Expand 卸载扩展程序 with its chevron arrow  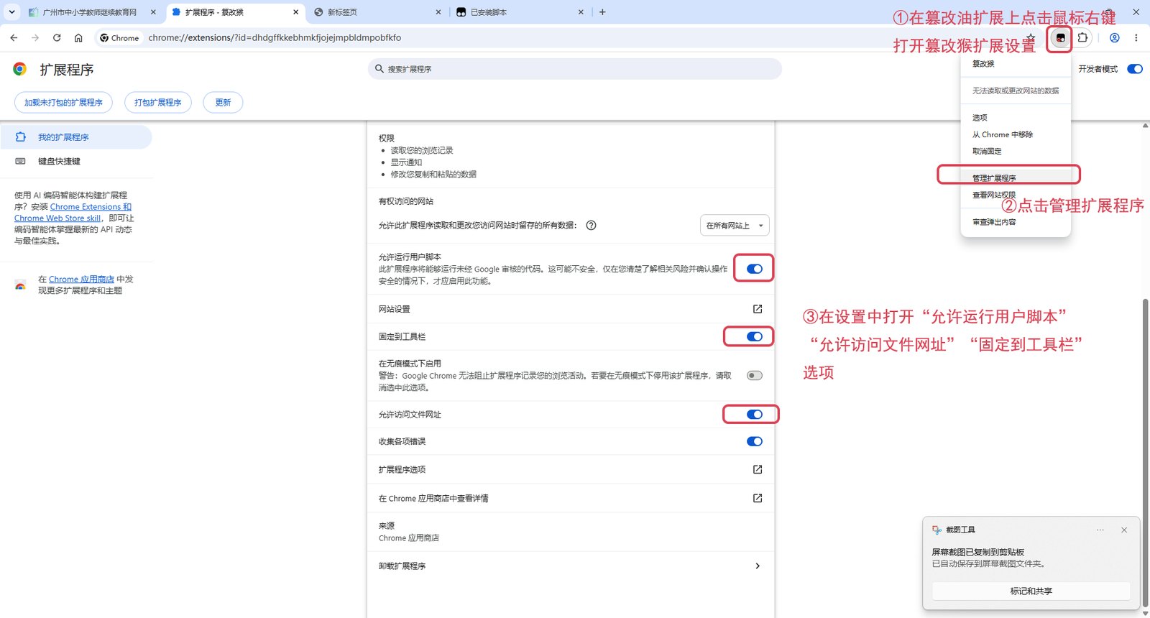coord(758,566)
